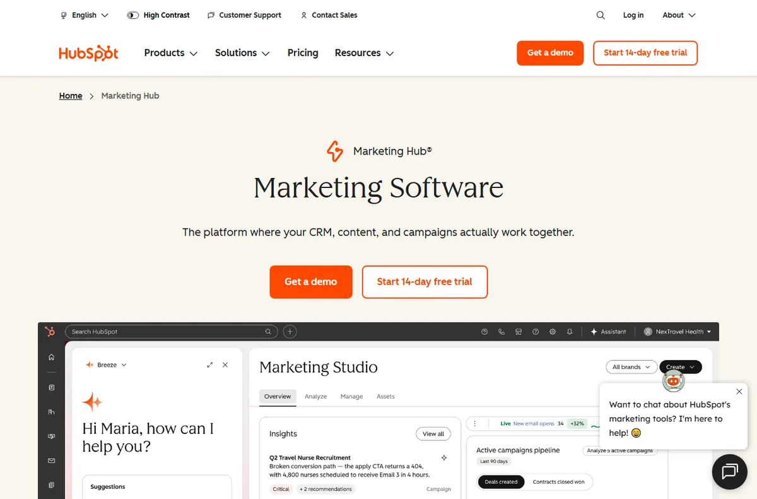
Task: Open the All brands dropdown
Action: point(631,367)
